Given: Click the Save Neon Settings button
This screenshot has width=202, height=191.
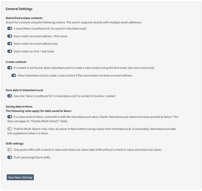Looking at the screenshot, I should (x=20, y=177).
